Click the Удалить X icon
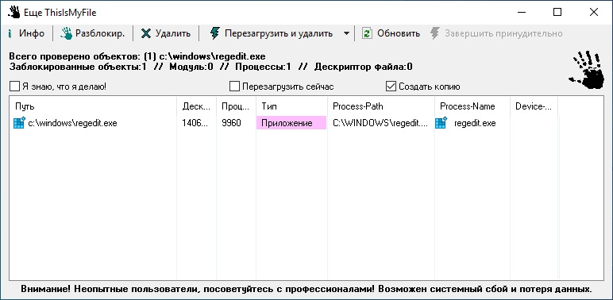 [146, 33]
